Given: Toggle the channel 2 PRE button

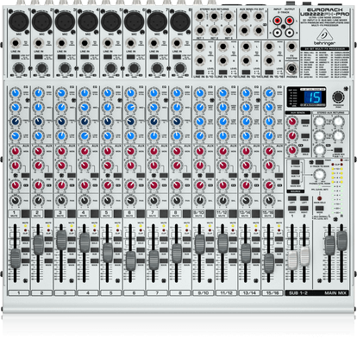Looking at the screenshot, I should pyautogui.click(x=48, y=175).
